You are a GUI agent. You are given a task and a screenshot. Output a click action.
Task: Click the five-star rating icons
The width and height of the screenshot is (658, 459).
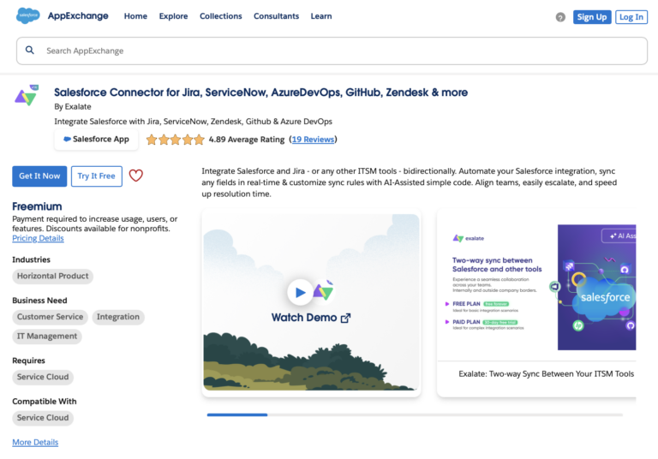(x=175, y=140)
